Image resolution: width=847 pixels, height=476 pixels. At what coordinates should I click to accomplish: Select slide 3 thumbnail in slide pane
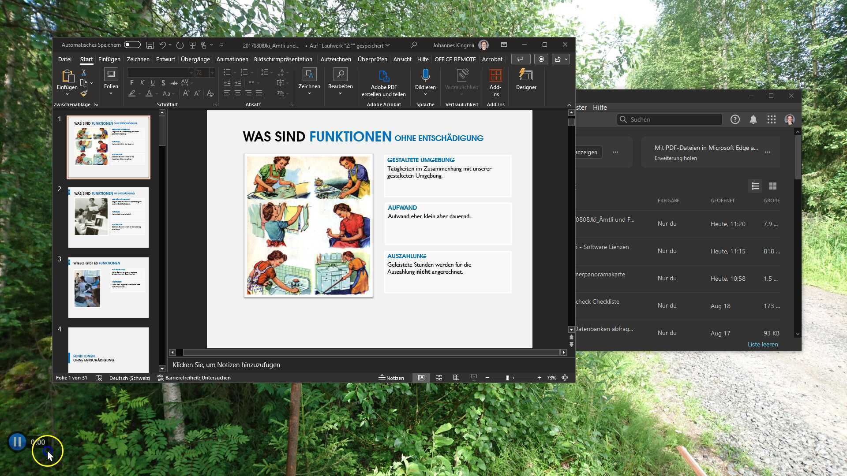pyautogui.click(x=108, y=288)
